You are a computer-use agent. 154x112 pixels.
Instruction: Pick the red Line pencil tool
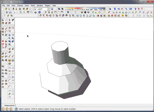point(6,29)
